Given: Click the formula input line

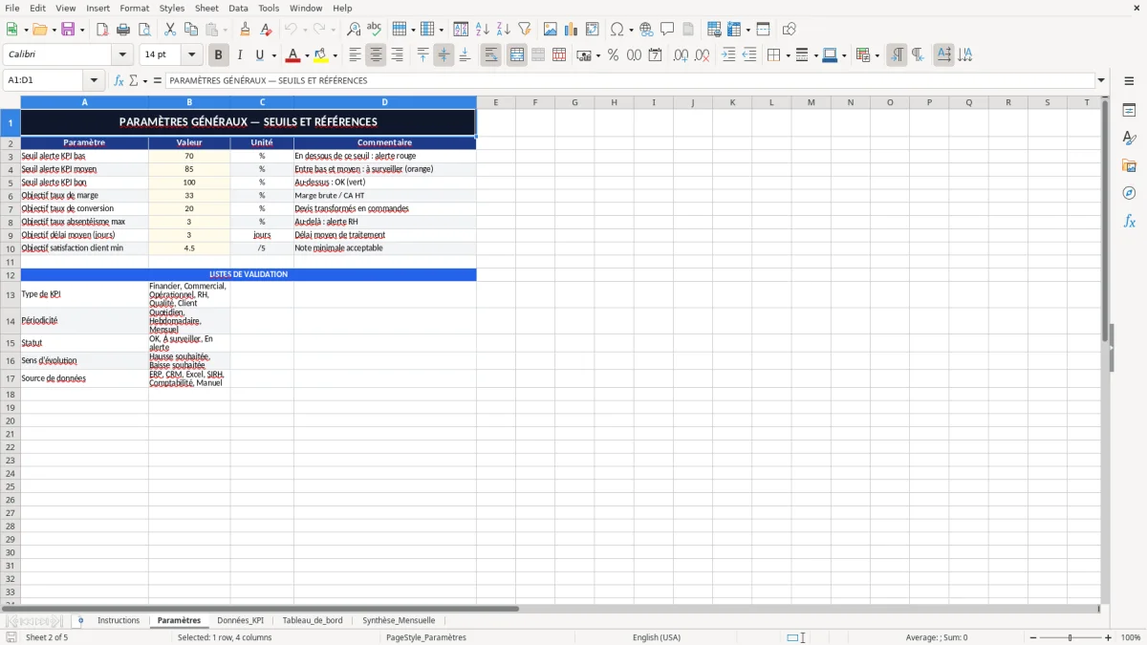Looking at the screenshot, I should (630, 80).
